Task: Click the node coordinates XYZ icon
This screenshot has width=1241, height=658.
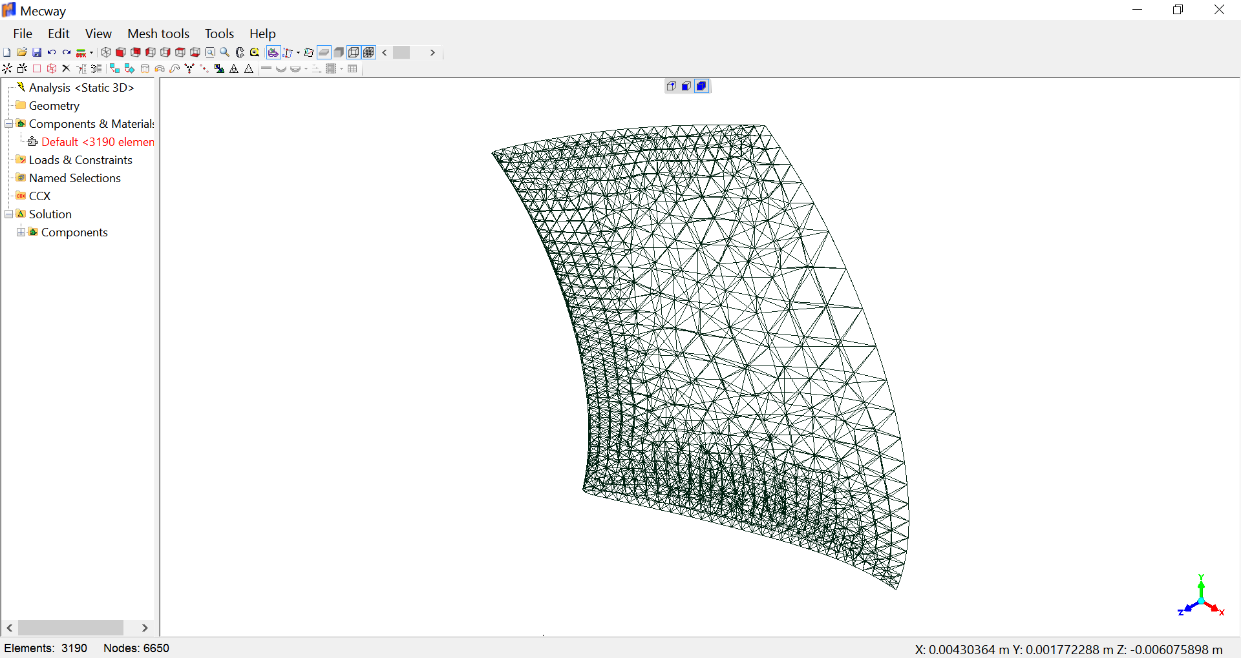Action: tap(81, 68)
